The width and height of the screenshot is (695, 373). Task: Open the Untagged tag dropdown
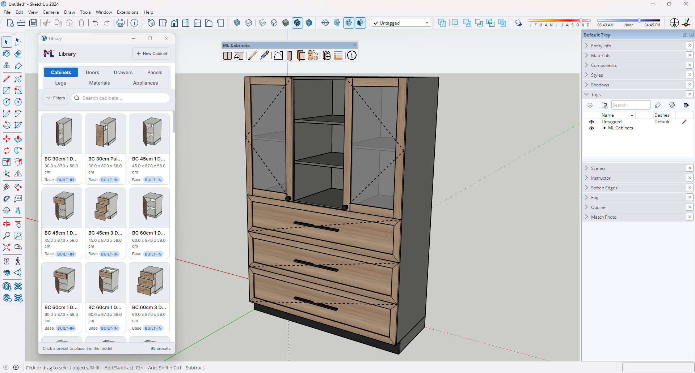pyautogui.click(x=401, y=23)
